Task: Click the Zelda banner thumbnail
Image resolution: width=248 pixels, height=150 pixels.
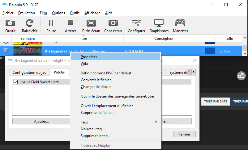Action: pos(28,51)
